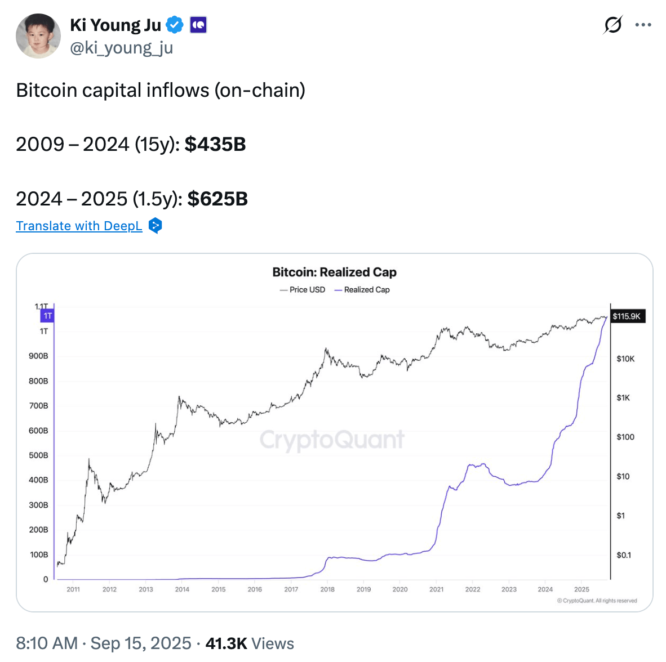Viewport: 666px width, 662px height.
Task: Click the Grok slash-circle icon
Action: 612,25
